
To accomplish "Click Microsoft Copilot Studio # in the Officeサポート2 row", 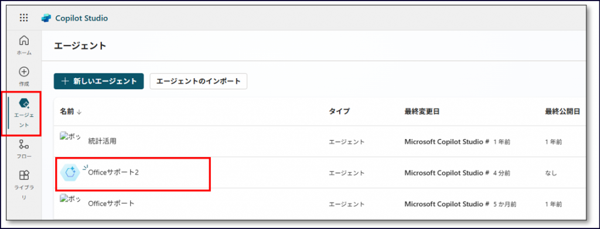I will pos(447,174).
